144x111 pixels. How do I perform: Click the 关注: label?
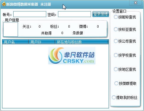(27, 26)
